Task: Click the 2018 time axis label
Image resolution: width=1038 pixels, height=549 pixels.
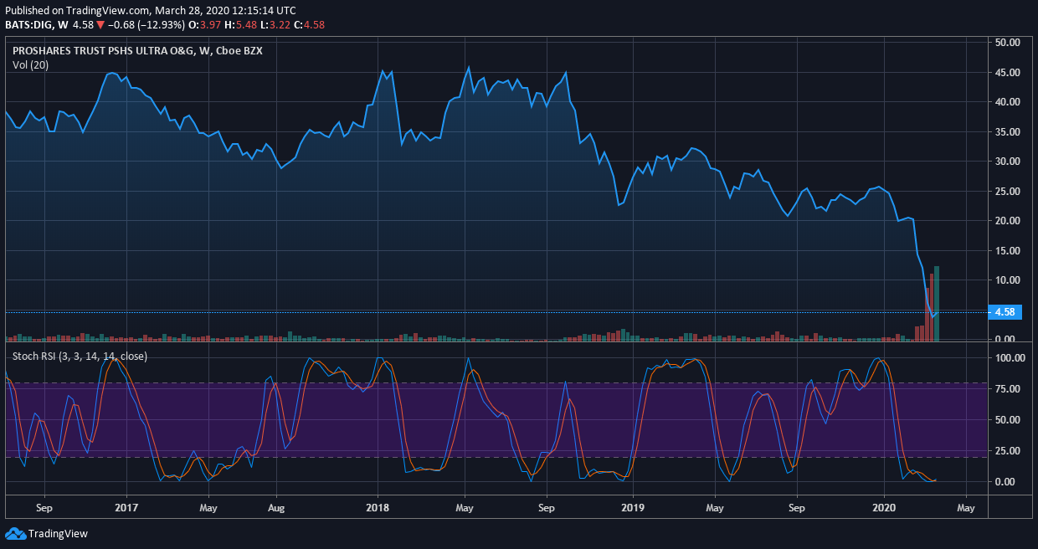Action: tap(378, 507)
